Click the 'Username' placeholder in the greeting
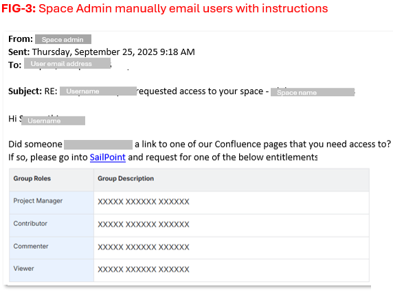This screenshot has width=393, height=293. click(x=53, y=121)
